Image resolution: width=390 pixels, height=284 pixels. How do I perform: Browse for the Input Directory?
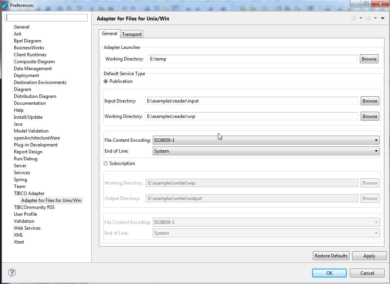pos(370,101)
